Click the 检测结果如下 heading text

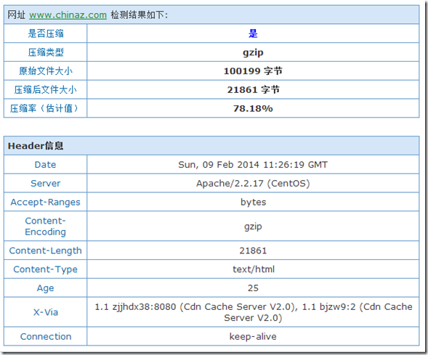tap(139, 15)
